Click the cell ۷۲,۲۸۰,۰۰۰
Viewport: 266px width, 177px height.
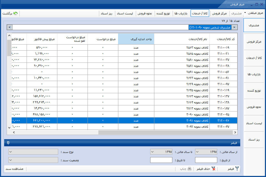point(42,60)
